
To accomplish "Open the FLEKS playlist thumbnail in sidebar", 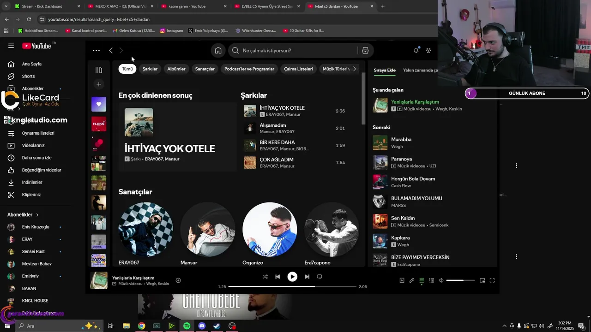I will pos(99,124).
